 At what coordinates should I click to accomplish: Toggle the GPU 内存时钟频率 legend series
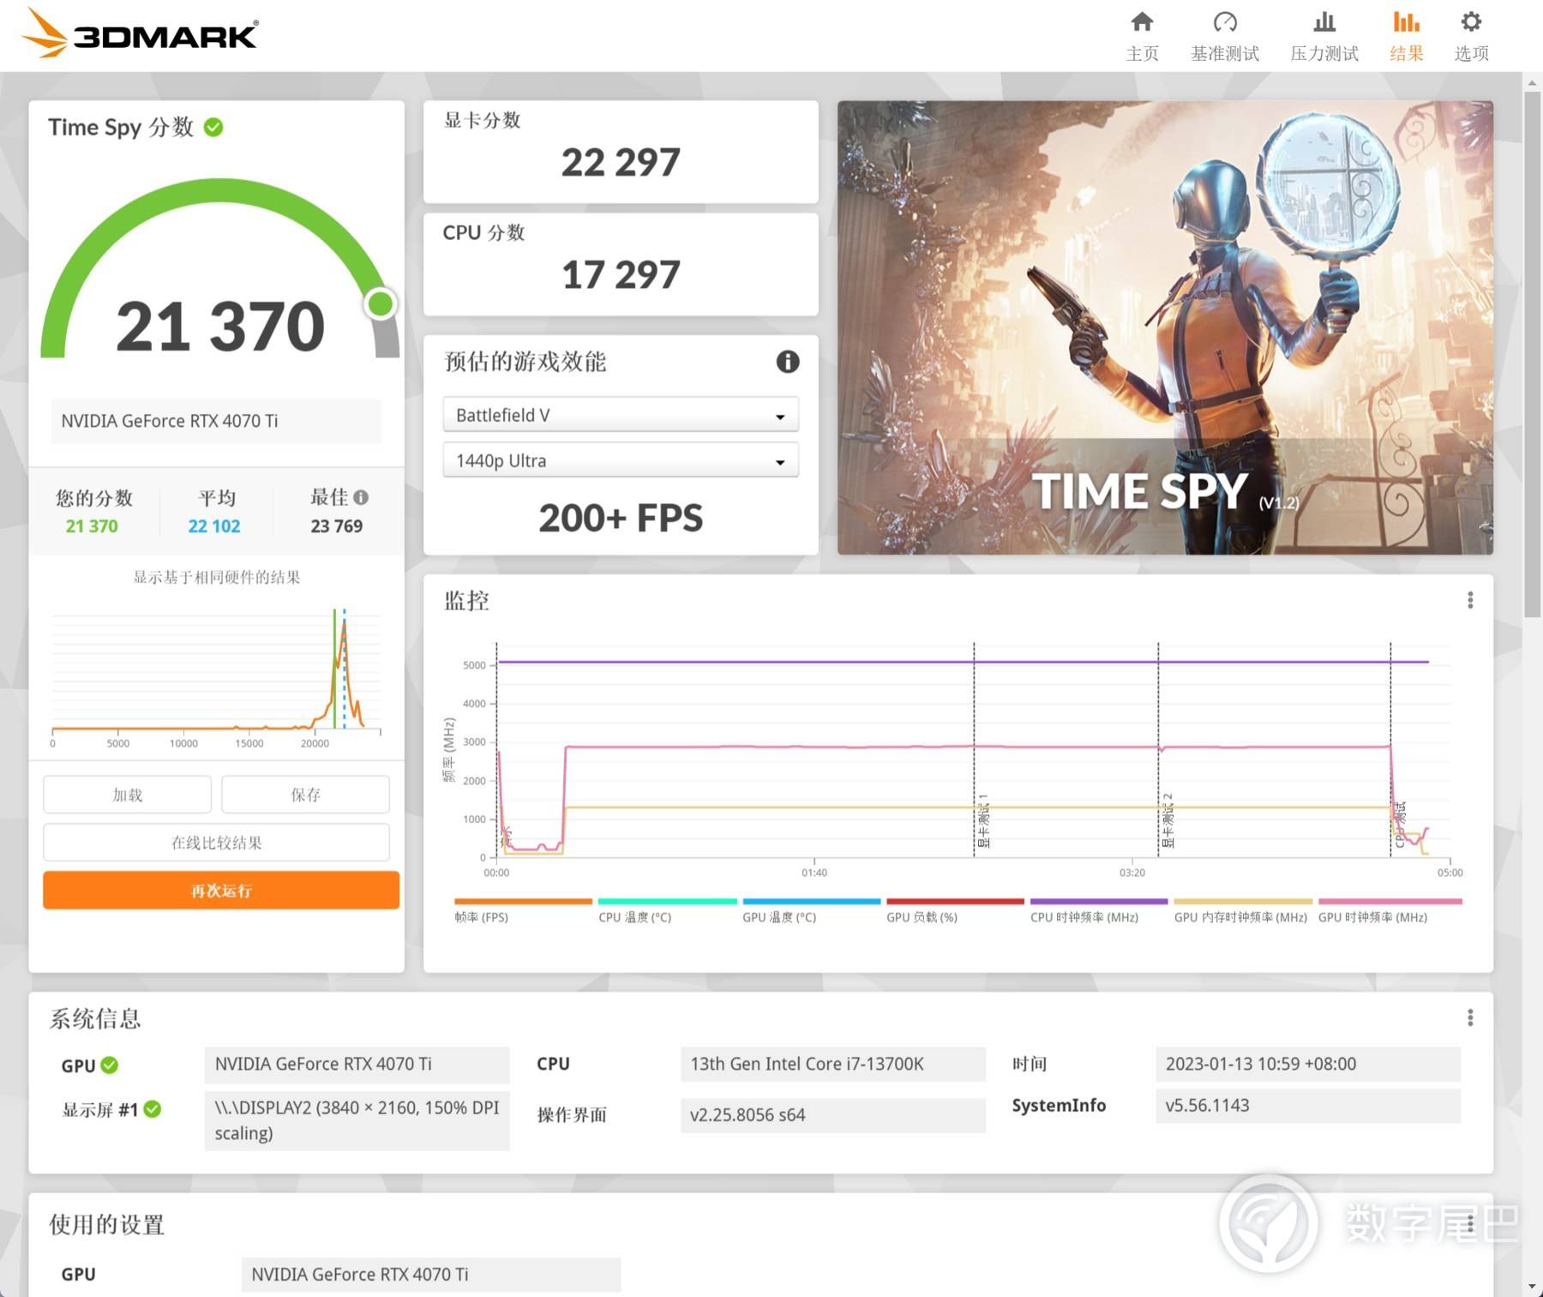coord(1243,910)
